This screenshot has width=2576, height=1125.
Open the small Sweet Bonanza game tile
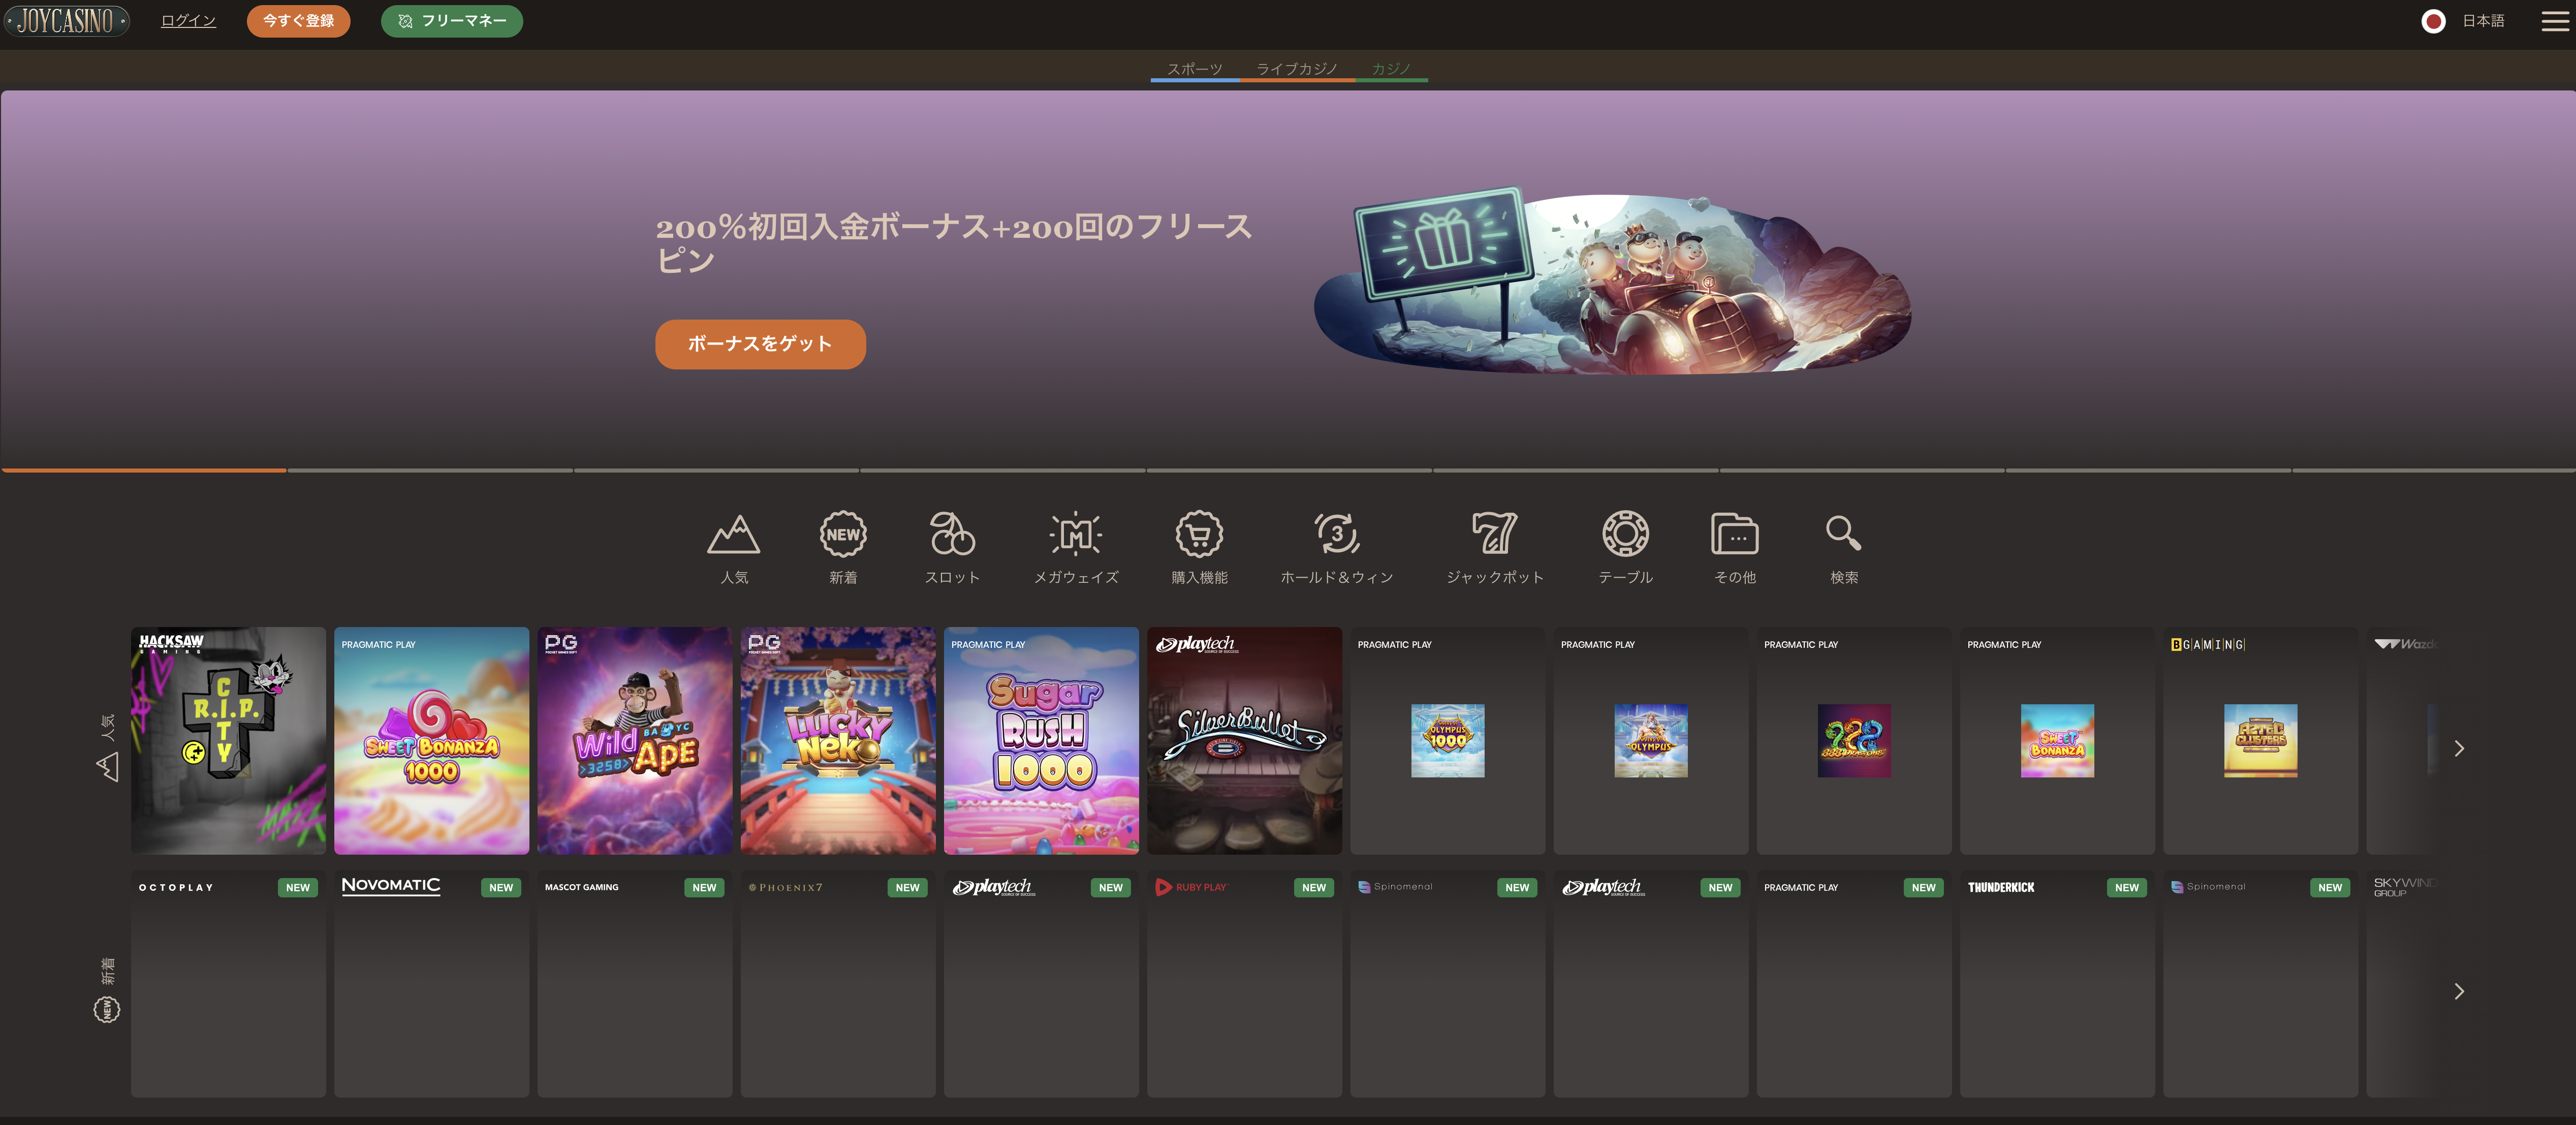point(2057,741)
